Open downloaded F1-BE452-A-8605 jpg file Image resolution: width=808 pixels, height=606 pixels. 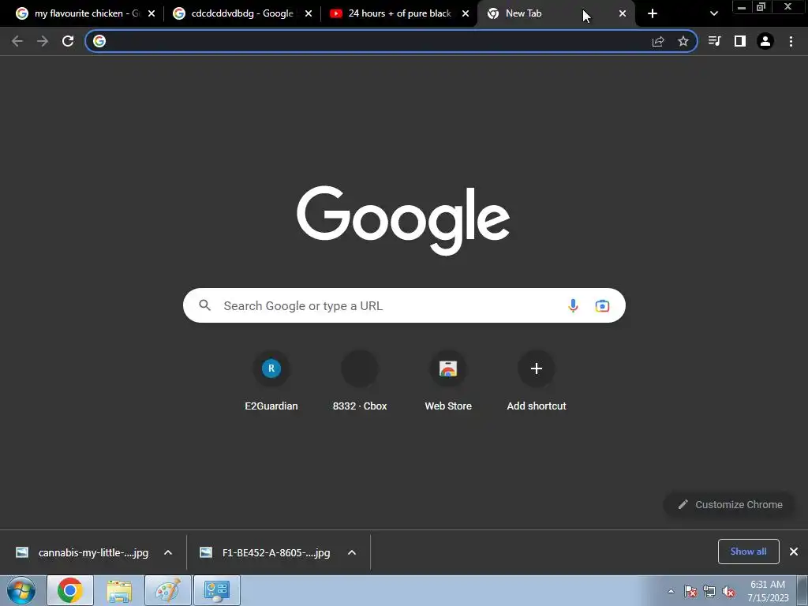tap(265, 552)
